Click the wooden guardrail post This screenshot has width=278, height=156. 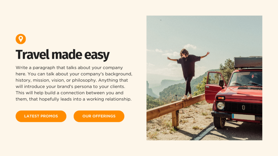(175, 118)
